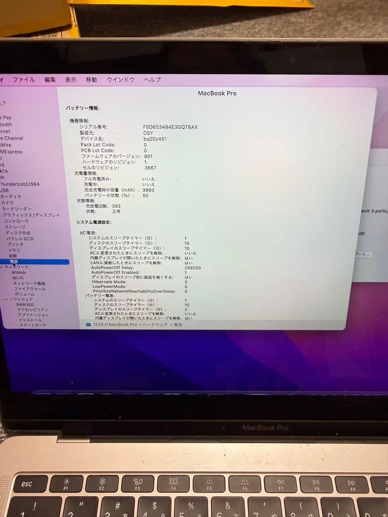Open the ヘルプ menu
The height and width of the screenshot is (517, 388).
(152, 79)
